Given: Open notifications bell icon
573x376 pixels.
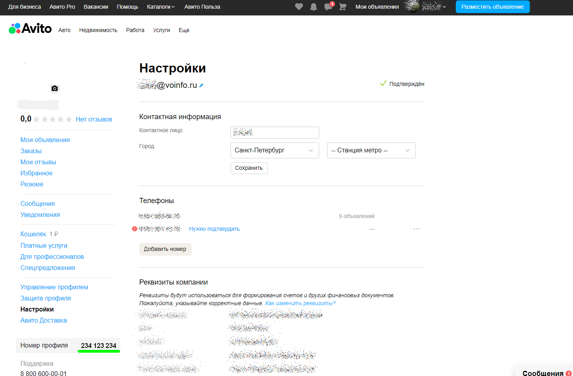Looking at the screenshot, I should click(x=314, y=7).
